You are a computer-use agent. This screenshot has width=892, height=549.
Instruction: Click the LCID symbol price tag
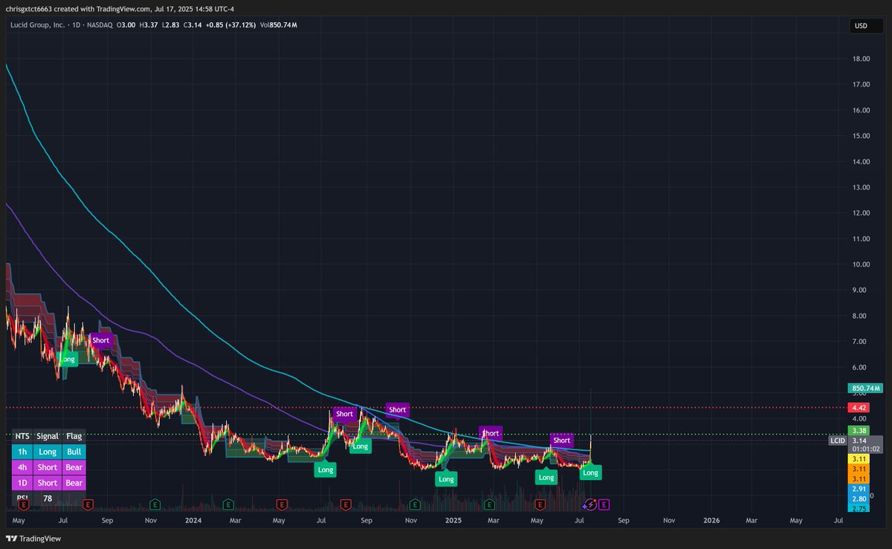(x=838, y=441)
